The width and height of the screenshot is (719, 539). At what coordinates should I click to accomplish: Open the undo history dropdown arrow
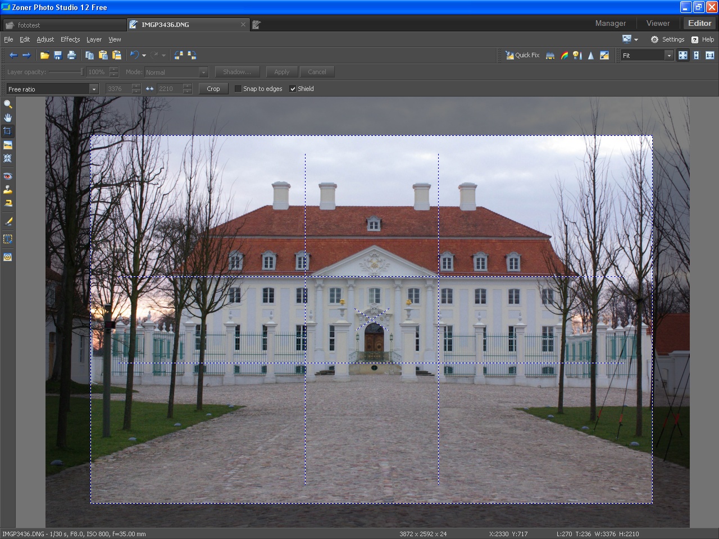(x=144, y=56)
